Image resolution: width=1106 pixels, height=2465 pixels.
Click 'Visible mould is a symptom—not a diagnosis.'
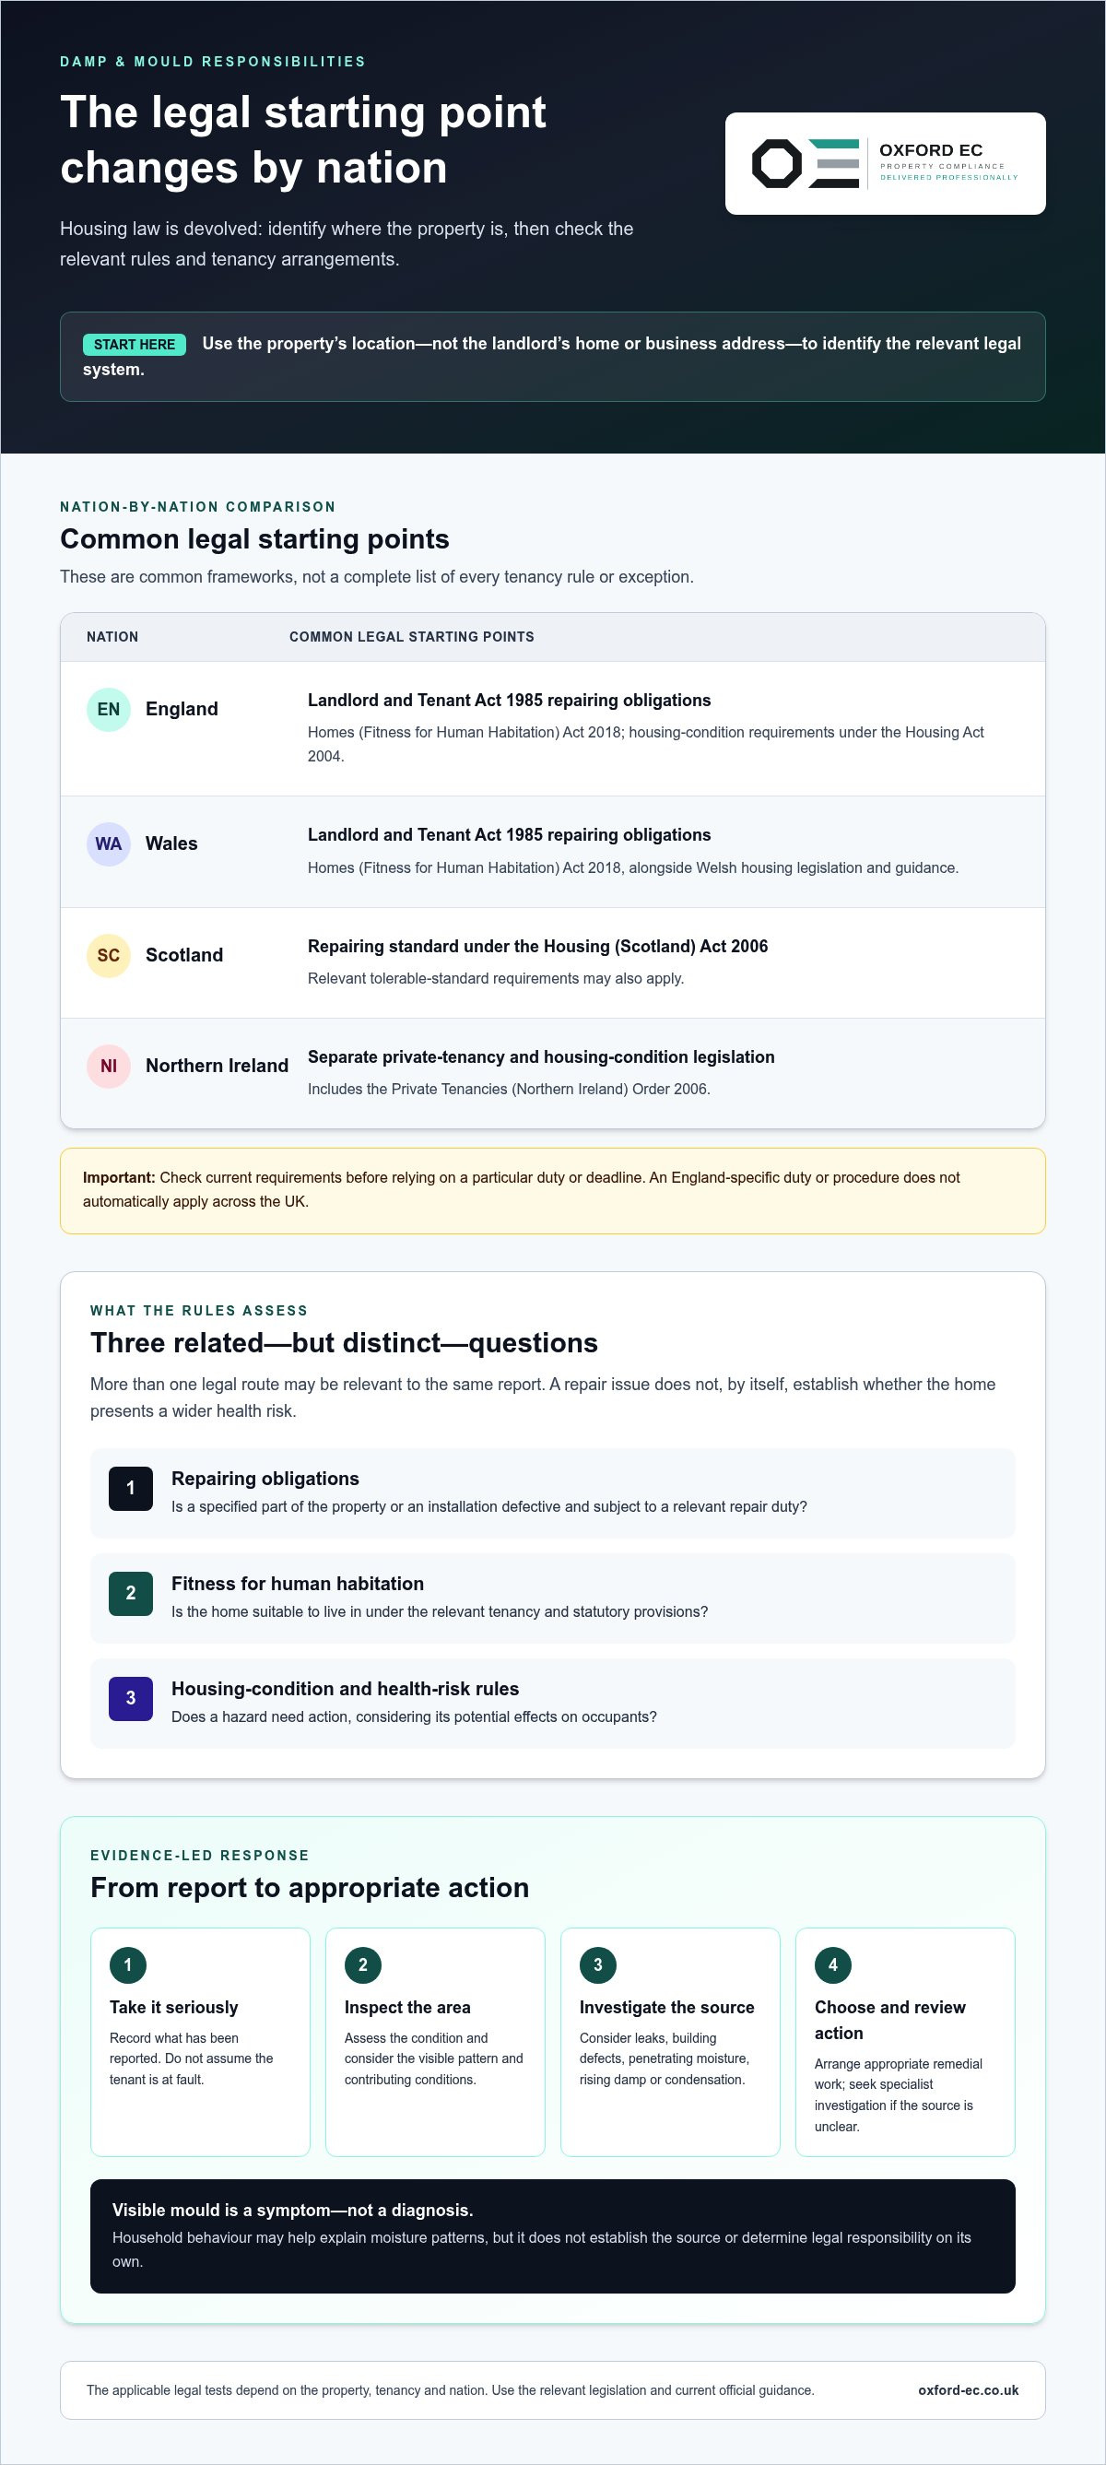293,2210
